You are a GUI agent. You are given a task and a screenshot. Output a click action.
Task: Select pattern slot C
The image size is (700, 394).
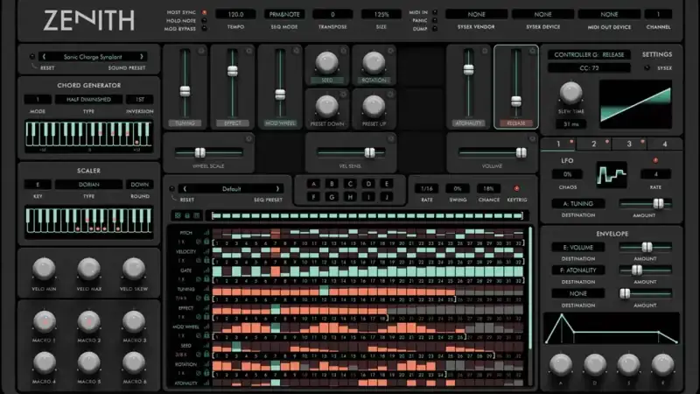tap(350, 184)
